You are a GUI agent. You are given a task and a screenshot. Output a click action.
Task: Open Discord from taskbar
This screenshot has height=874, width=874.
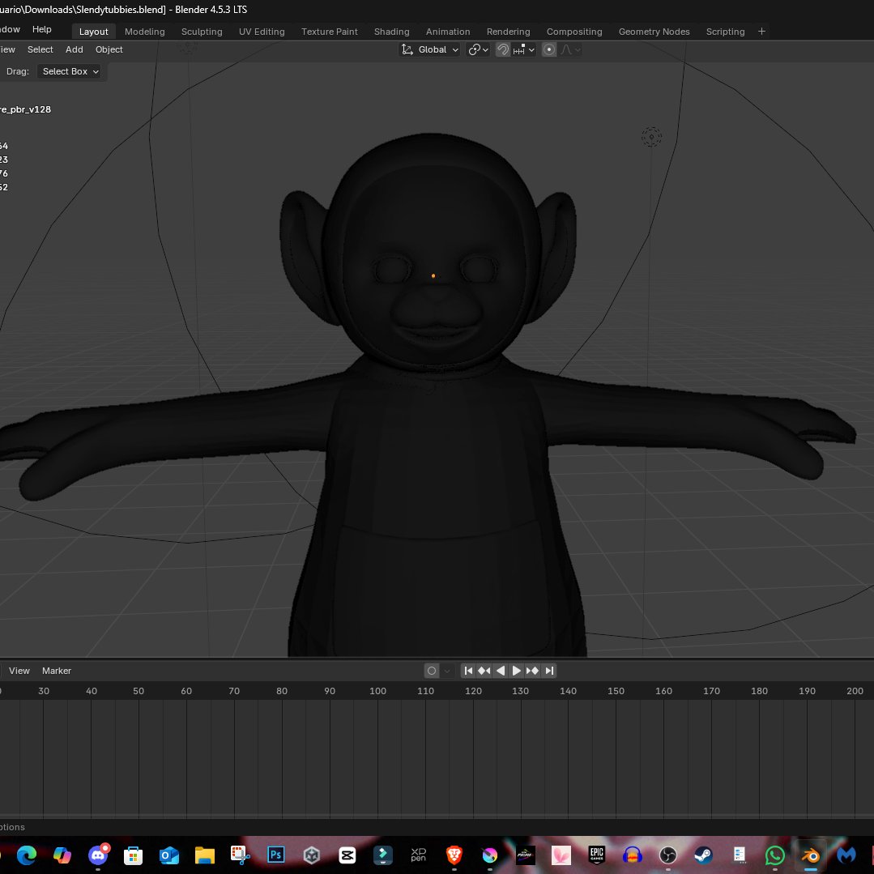98,855
